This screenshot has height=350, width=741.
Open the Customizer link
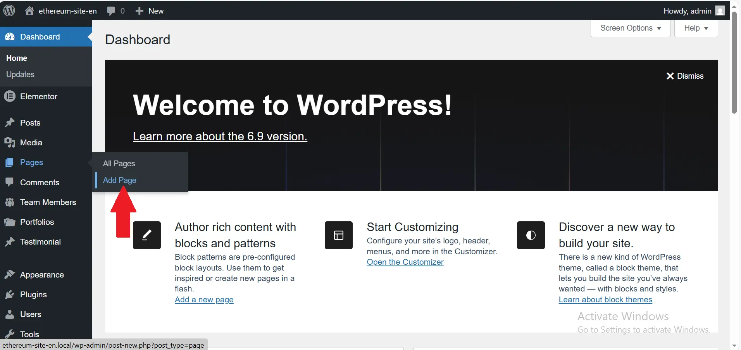(405, 262)
